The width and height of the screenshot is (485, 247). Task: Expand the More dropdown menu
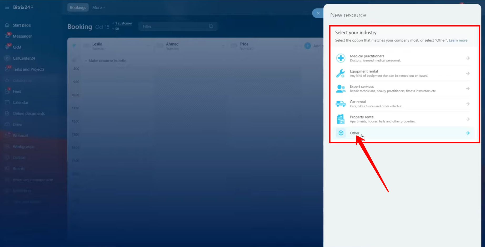[98, 8]
